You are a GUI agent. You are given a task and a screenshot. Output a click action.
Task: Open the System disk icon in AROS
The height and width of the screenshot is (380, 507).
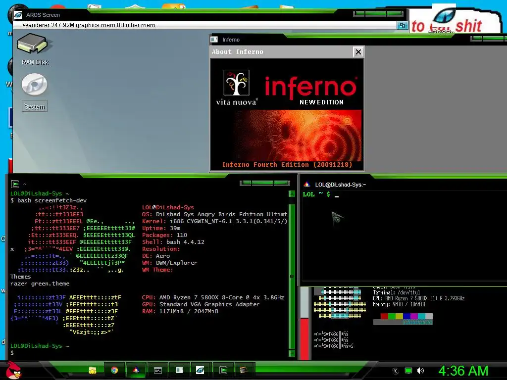click(x=34, y=85)
